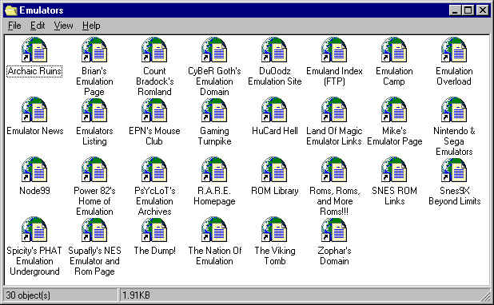
Task: Click the Emulator News shortcut icon
Action: (34, 109)
